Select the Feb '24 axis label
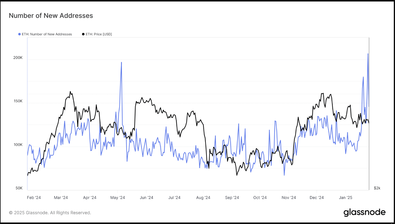 tap(34, 198)
